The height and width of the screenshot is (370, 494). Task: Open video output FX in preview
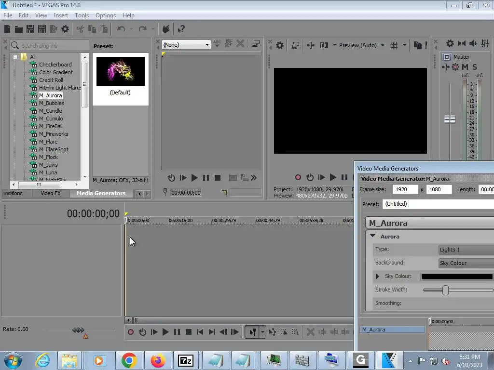[310, 45]
